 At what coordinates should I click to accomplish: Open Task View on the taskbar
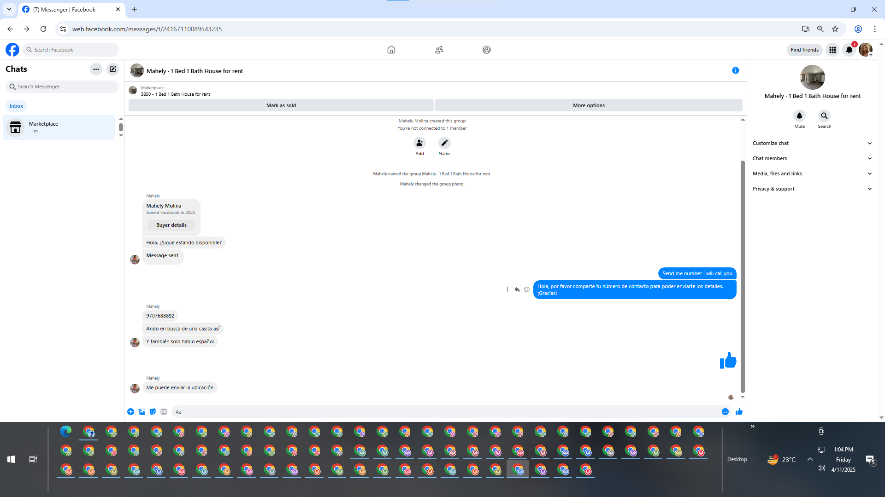pyautogui.click(x=33, y=459)
